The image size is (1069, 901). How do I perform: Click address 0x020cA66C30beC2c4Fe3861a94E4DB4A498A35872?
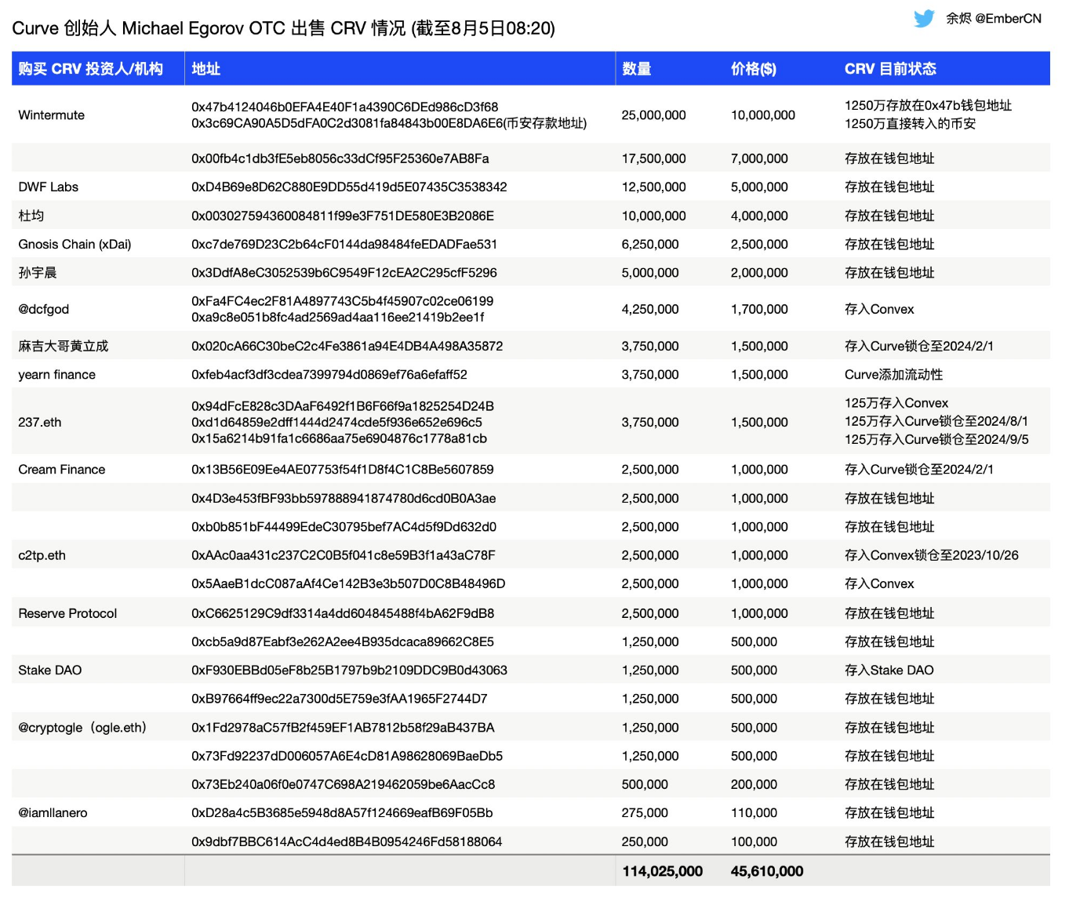(x=347, y=346)
